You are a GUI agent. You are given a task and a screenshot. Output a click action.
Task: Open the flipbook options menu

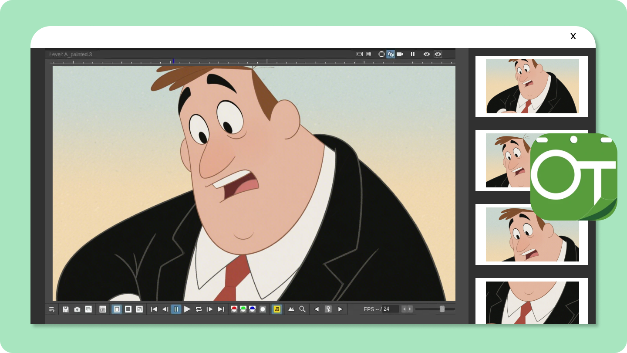[51, 309]
